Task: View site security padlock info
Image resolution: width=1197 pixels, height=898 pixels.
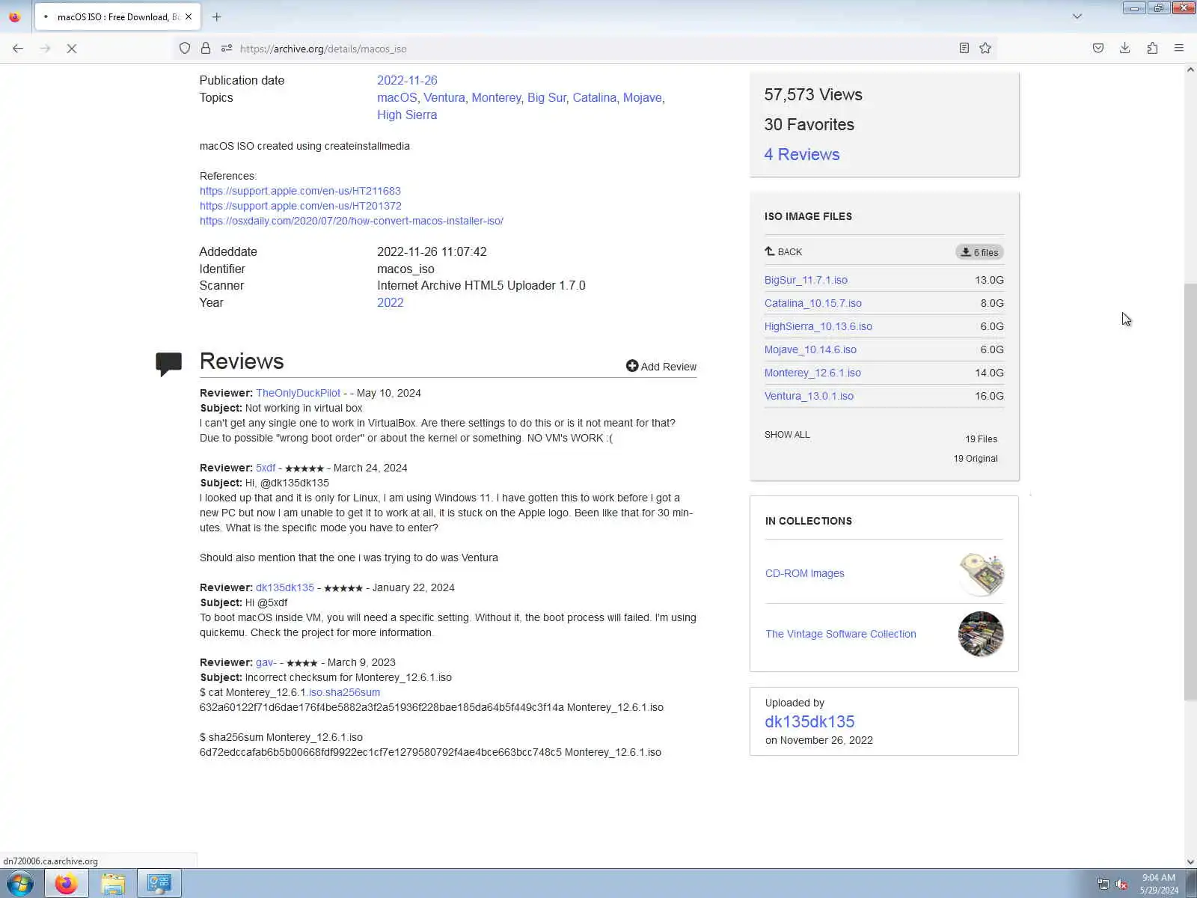Action: (206, 49)
